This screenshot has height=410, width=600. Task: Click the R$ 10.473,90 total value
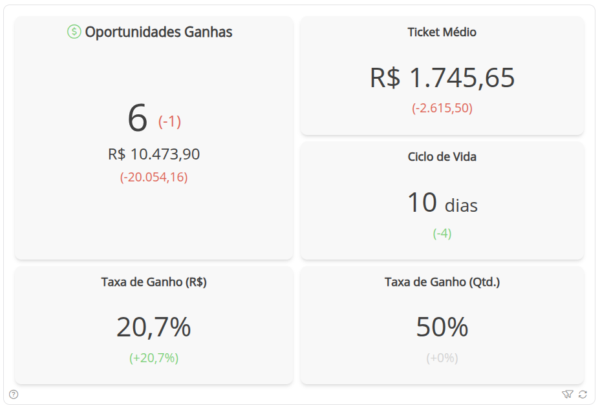[154, 154]
